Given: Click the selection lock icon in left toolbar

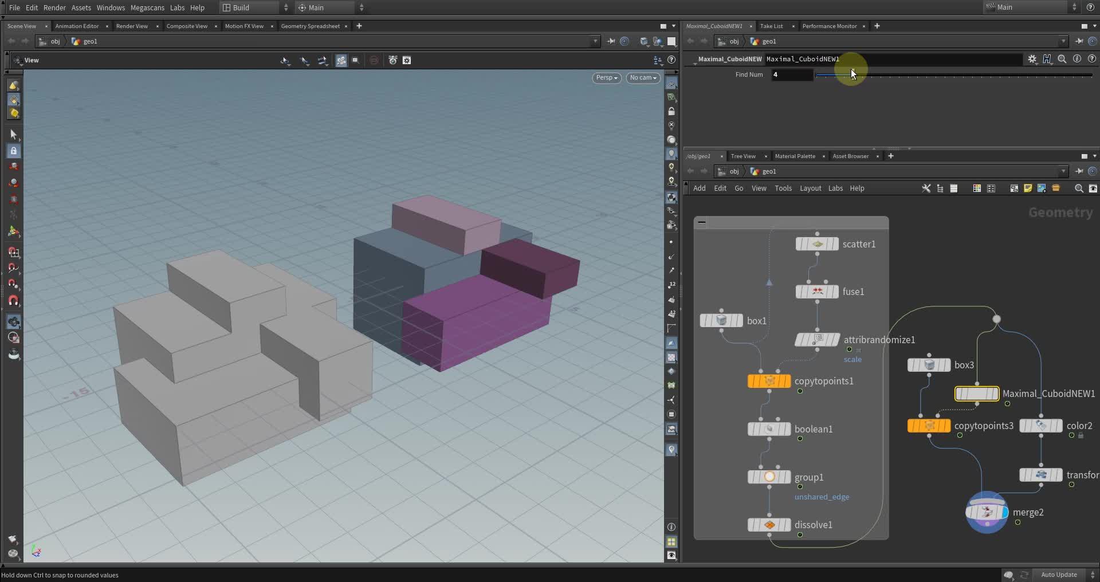Looking at the screenshot, I should click(14, 151).
